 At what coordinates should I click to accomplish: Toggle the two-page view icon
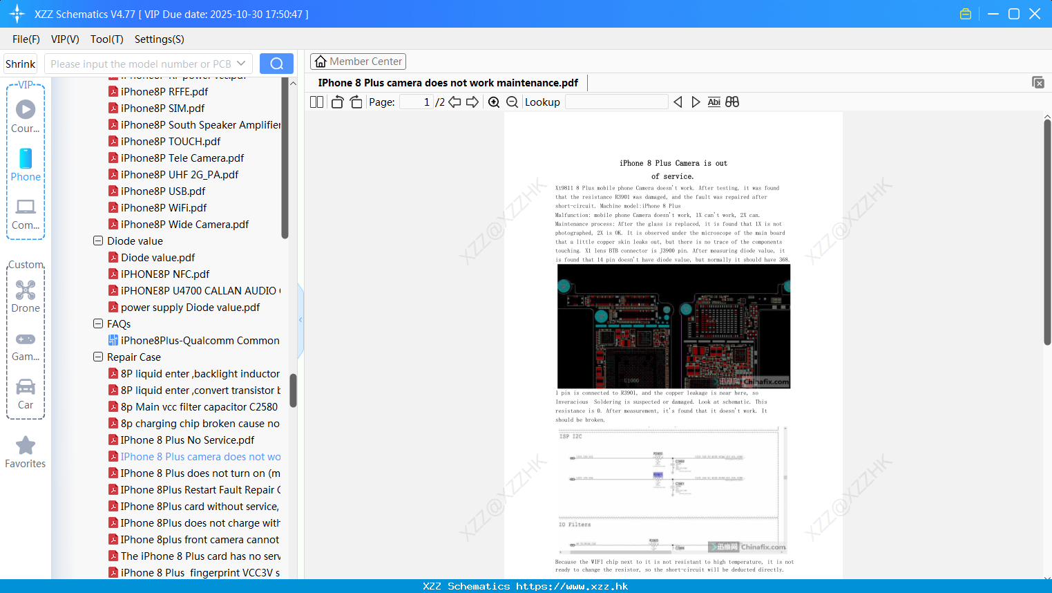point(316,102)
